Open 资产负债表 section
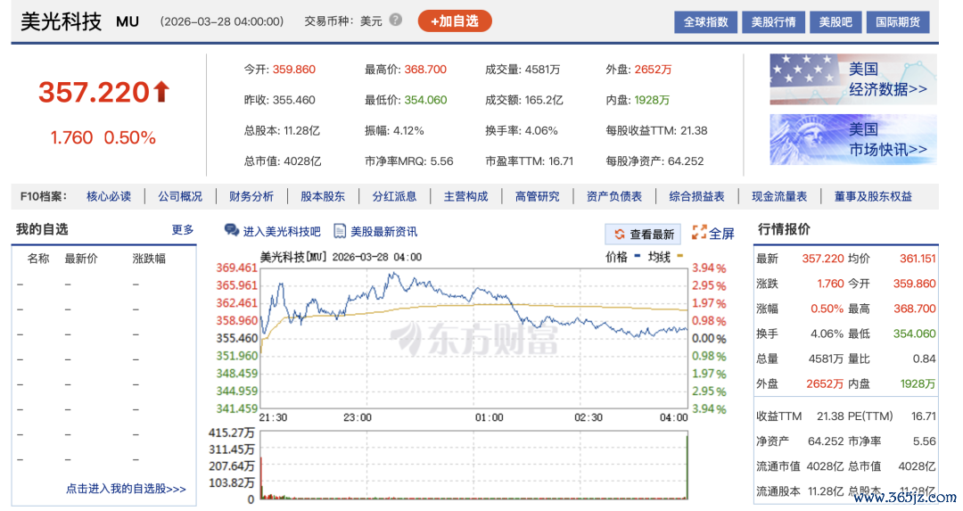Viewport: 963px width, 511px height. point(614,196)
